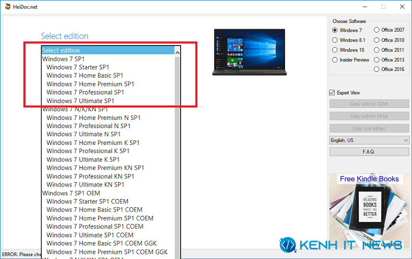412x259 pixels.
Task: Choose Windows 7 Home Premium SP1 COEM
Action: click(100, 218)
